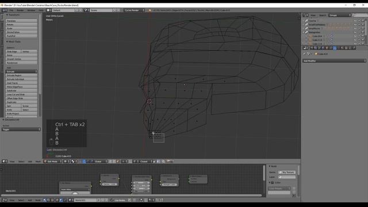Click the Blender logo in the info header

click(150, 10)
